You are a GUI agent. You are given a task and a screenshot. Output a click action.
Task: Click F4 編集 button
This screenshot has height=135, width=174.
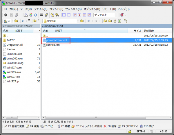coord(32,126)
